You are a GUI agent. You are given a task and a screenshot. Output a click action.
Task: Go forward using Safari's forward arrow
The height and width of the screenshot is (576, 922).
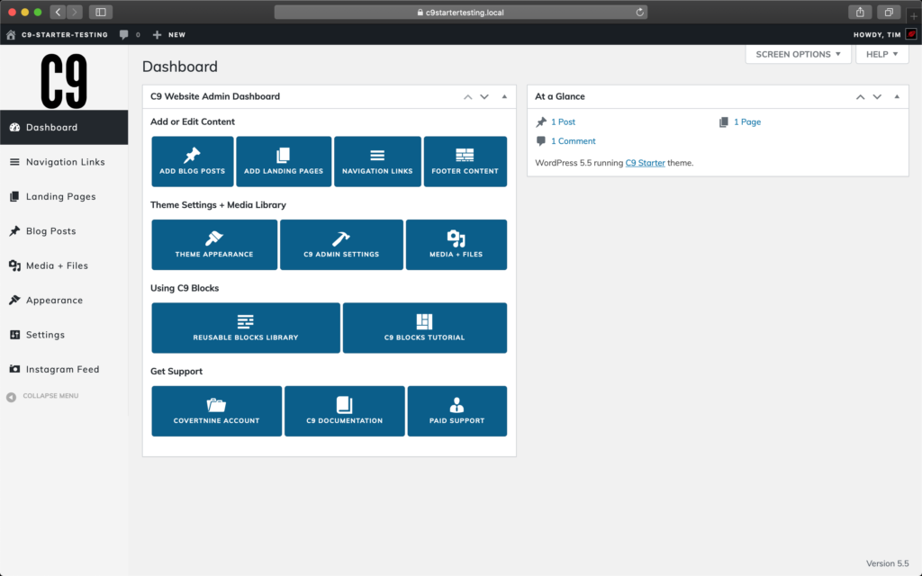[74, 12]
